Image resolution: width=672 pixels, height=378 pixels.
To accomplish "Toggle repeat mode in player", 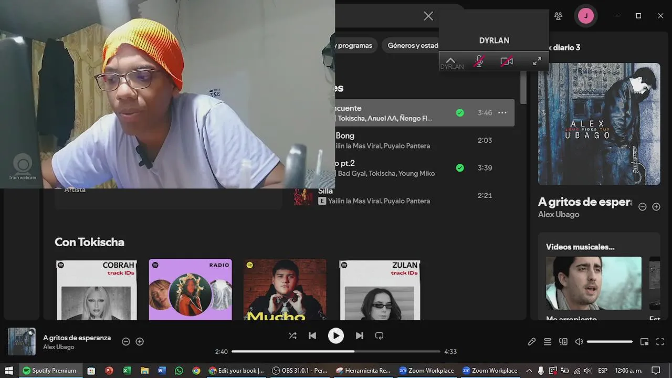I will coord(380,335).
